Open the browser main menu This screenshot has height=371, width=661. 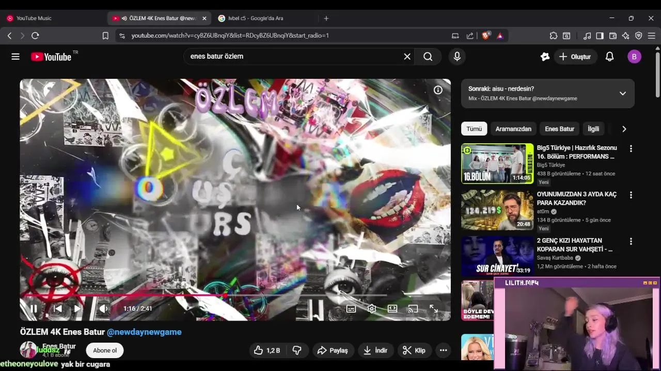coord(652,36)
